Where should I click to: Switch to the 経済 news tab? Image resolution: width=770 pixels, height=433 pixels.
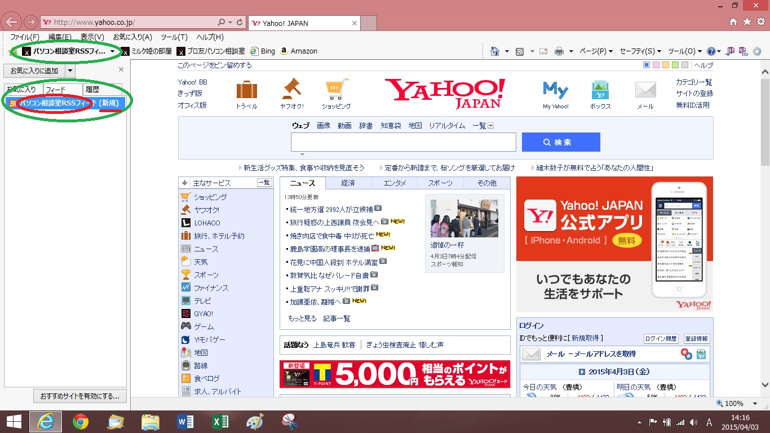coord(348,183)
